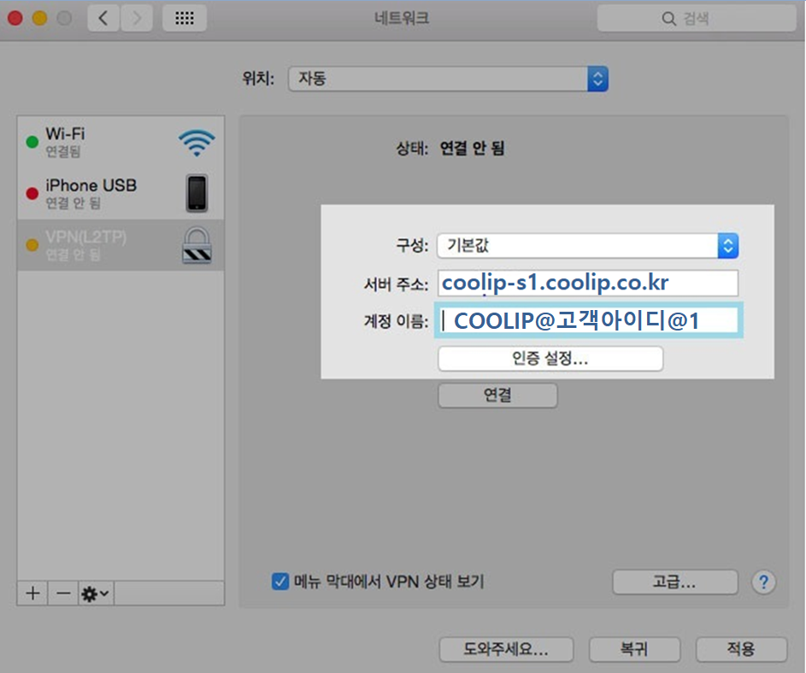This screenshot has width=806, height=673.
Task: Click the 복귀 revert button
Action: click(635, 649)
